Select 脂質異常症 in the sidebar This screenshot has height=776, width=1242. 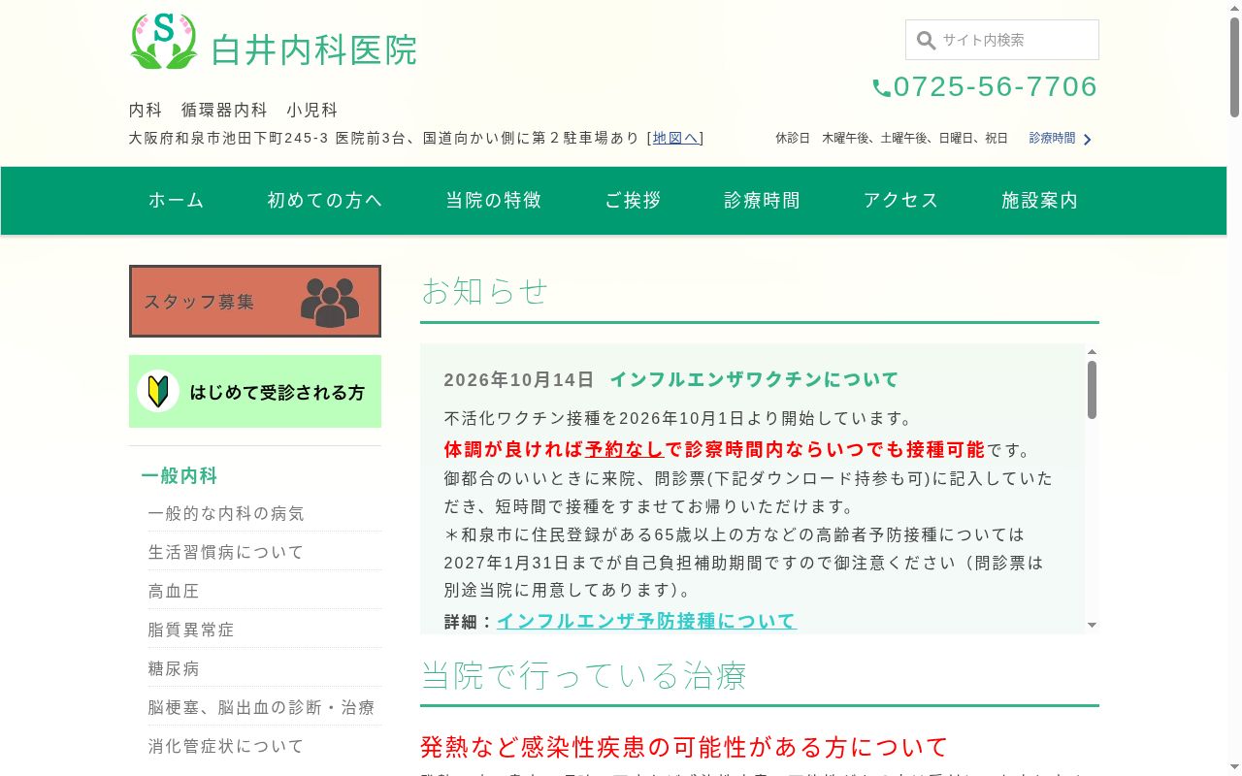click(x=191, y=630)
